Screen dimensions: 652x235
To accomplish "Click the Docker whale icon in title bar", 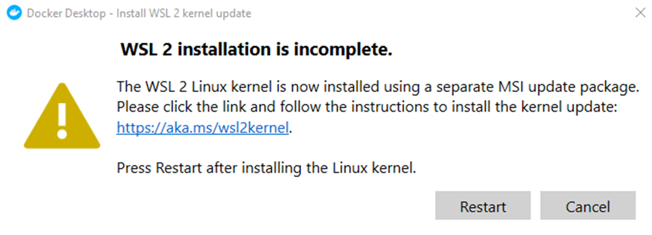I will (x=13, y=13).
